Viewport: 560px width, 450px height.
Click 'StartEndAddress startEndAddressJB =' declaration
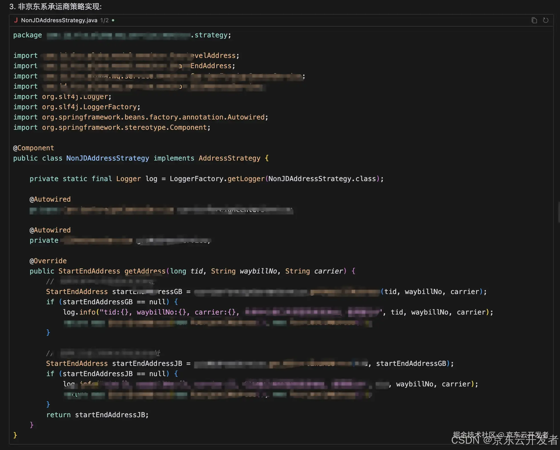click(118, 364)
